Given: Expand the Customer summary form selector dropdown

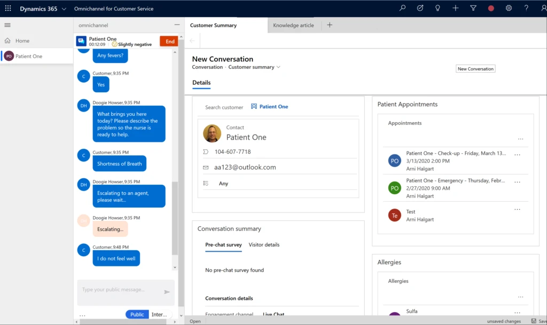Looking at the screenshot, I should (278, 67).
